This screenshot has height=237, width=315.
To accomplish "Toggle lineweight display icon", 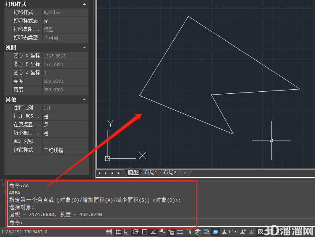I will click(x=180, y=232).
